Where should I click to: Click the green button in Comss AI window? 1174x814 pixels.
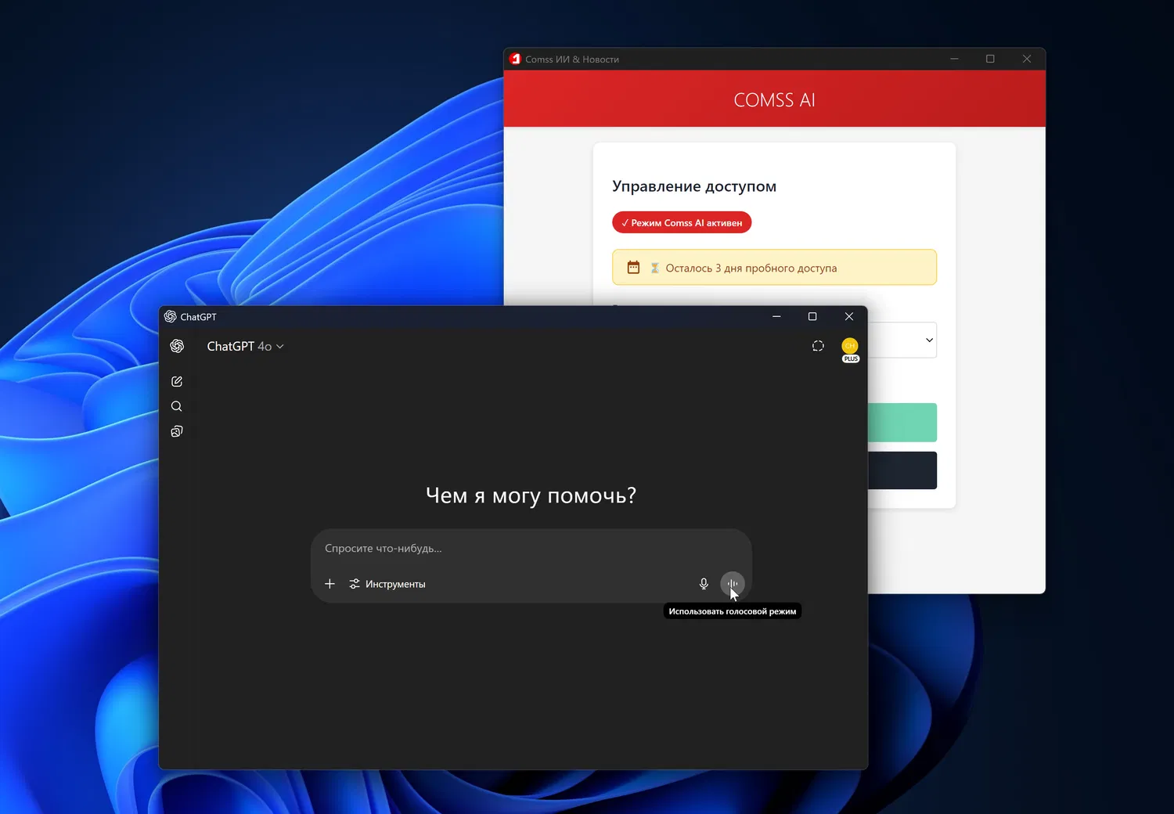[902, 423]
